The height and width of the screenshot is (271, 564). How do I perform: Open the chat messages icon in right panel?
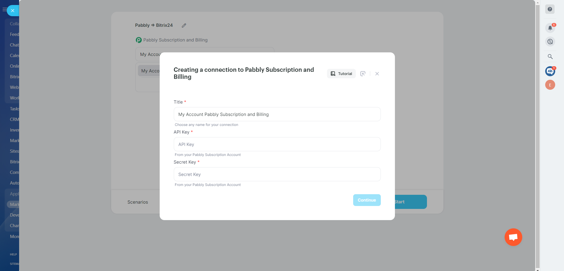point(550,41)
